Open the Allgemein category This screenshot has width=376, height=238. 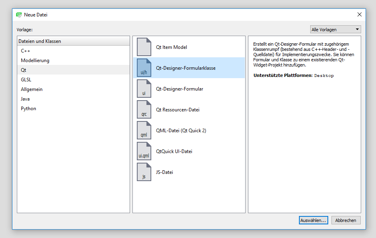pyautogui.click(x=73, y=89)
